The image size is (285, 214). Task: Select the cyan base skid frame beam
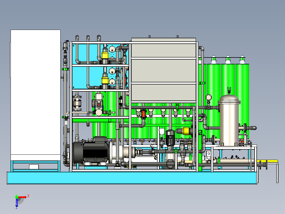click(x=132, y=178)
